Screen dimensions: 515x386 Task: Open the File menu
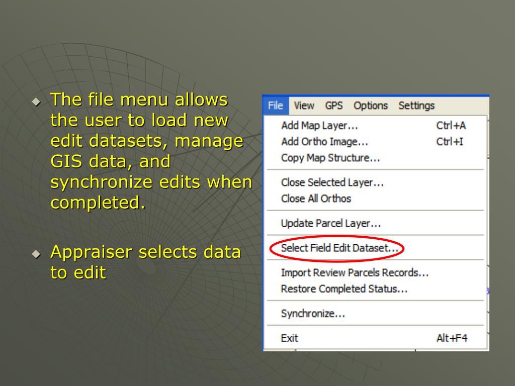[x=276, y=106]
